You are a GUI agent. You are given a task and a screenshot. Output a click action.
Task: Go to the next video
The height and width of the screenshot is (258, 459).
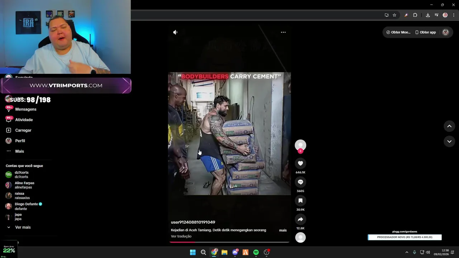449,142
